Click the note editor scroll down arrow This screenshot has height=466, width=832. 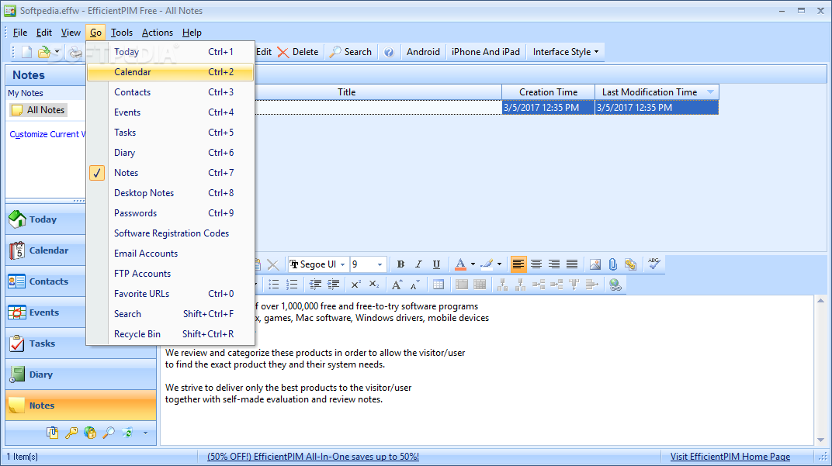pos(821,440)
